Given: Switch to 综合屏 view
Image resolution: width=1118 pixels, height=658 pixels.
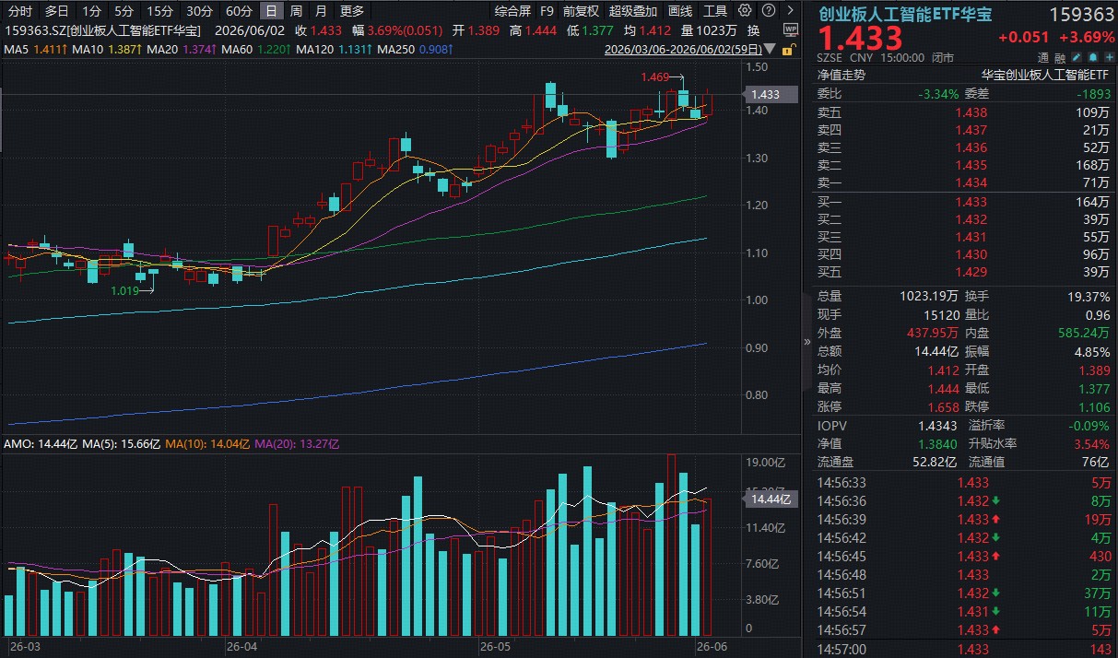Looking at the screenshot, I should pyautogui.click(x=512, y=11).
